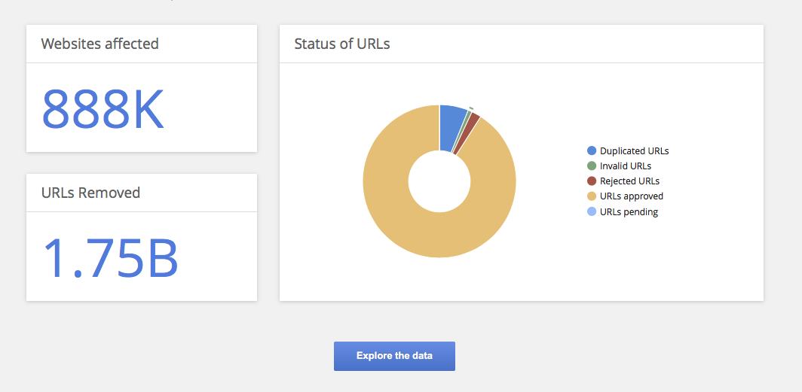
Task: Click the red Rejected URLs legend dot
Action: (x=592, y=181)
